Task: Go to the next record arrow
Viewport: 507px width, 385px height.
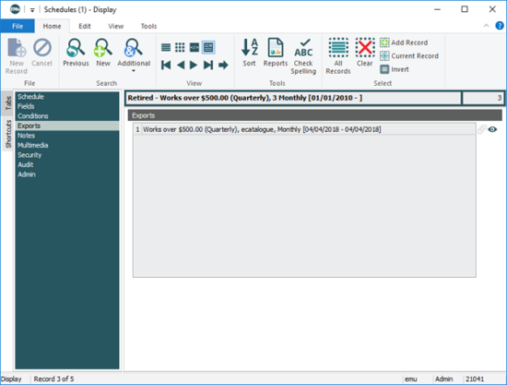Action: coord(194,65)
